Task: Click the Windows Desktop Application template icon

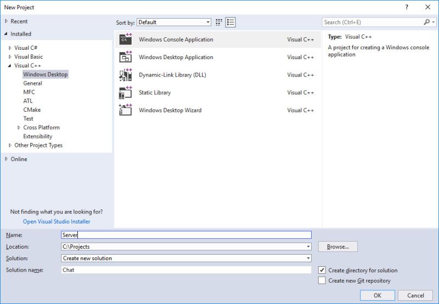Action: click(x=126, y=57)
